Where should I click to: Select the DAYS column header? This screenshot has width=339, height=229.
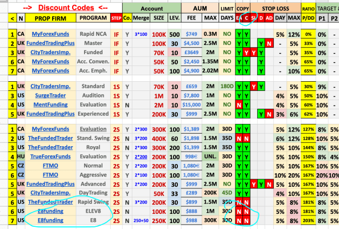click(x=227, y=18)
